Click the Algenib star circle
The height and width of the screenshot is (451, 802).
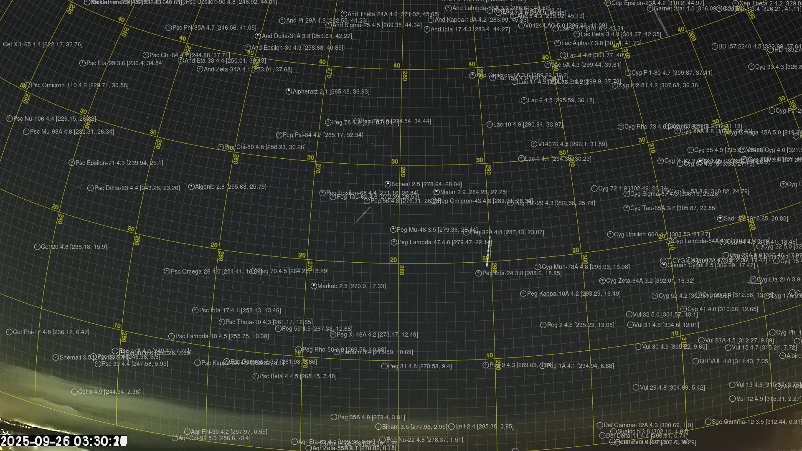[x=191, y=187]
